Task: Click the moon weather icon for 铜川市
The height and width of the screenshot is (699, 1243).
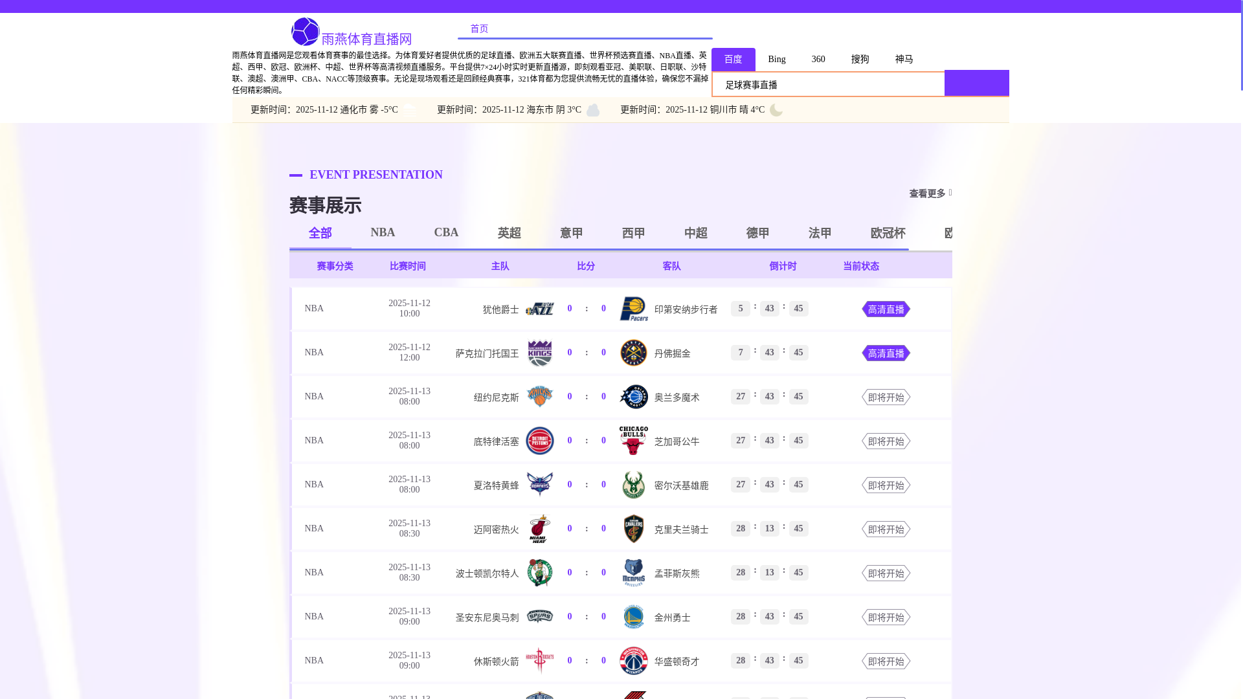Action: [776, 110]
